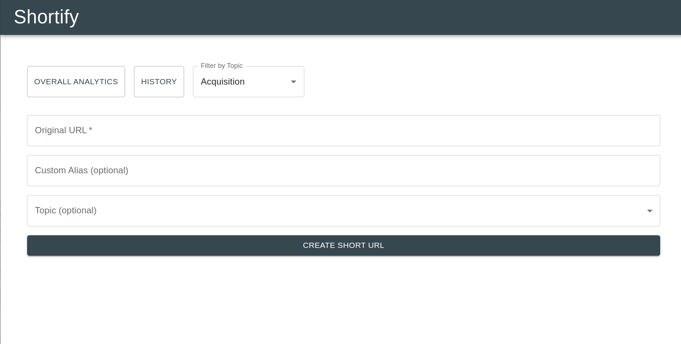The width and height of the screenshot is (681, 344).
Task: Click the Filter by Topic dropdown arrow
Action: [x=293, y=82]
